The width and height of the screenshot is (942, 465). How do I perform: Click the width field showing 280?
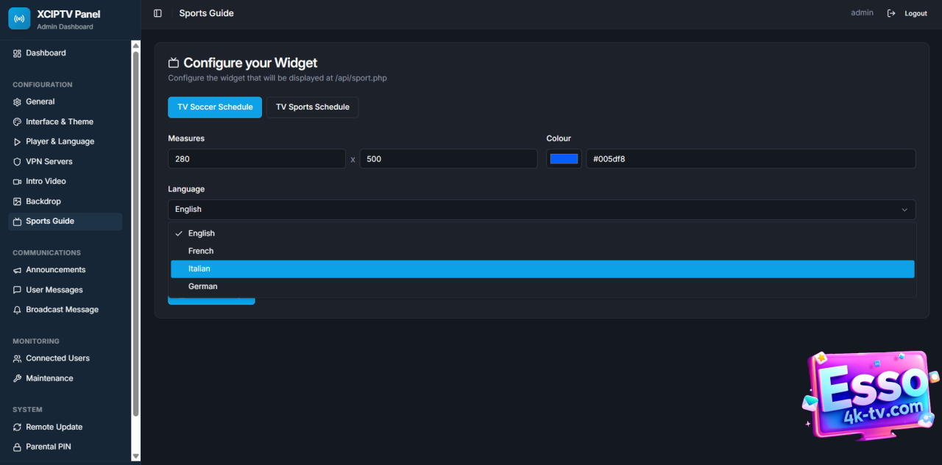(256, 159)
